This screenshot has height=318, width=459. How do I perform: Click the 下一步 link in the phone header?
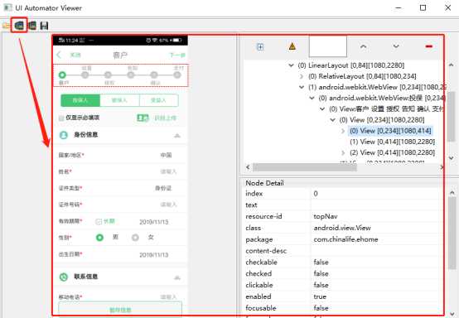pos(177,55)
